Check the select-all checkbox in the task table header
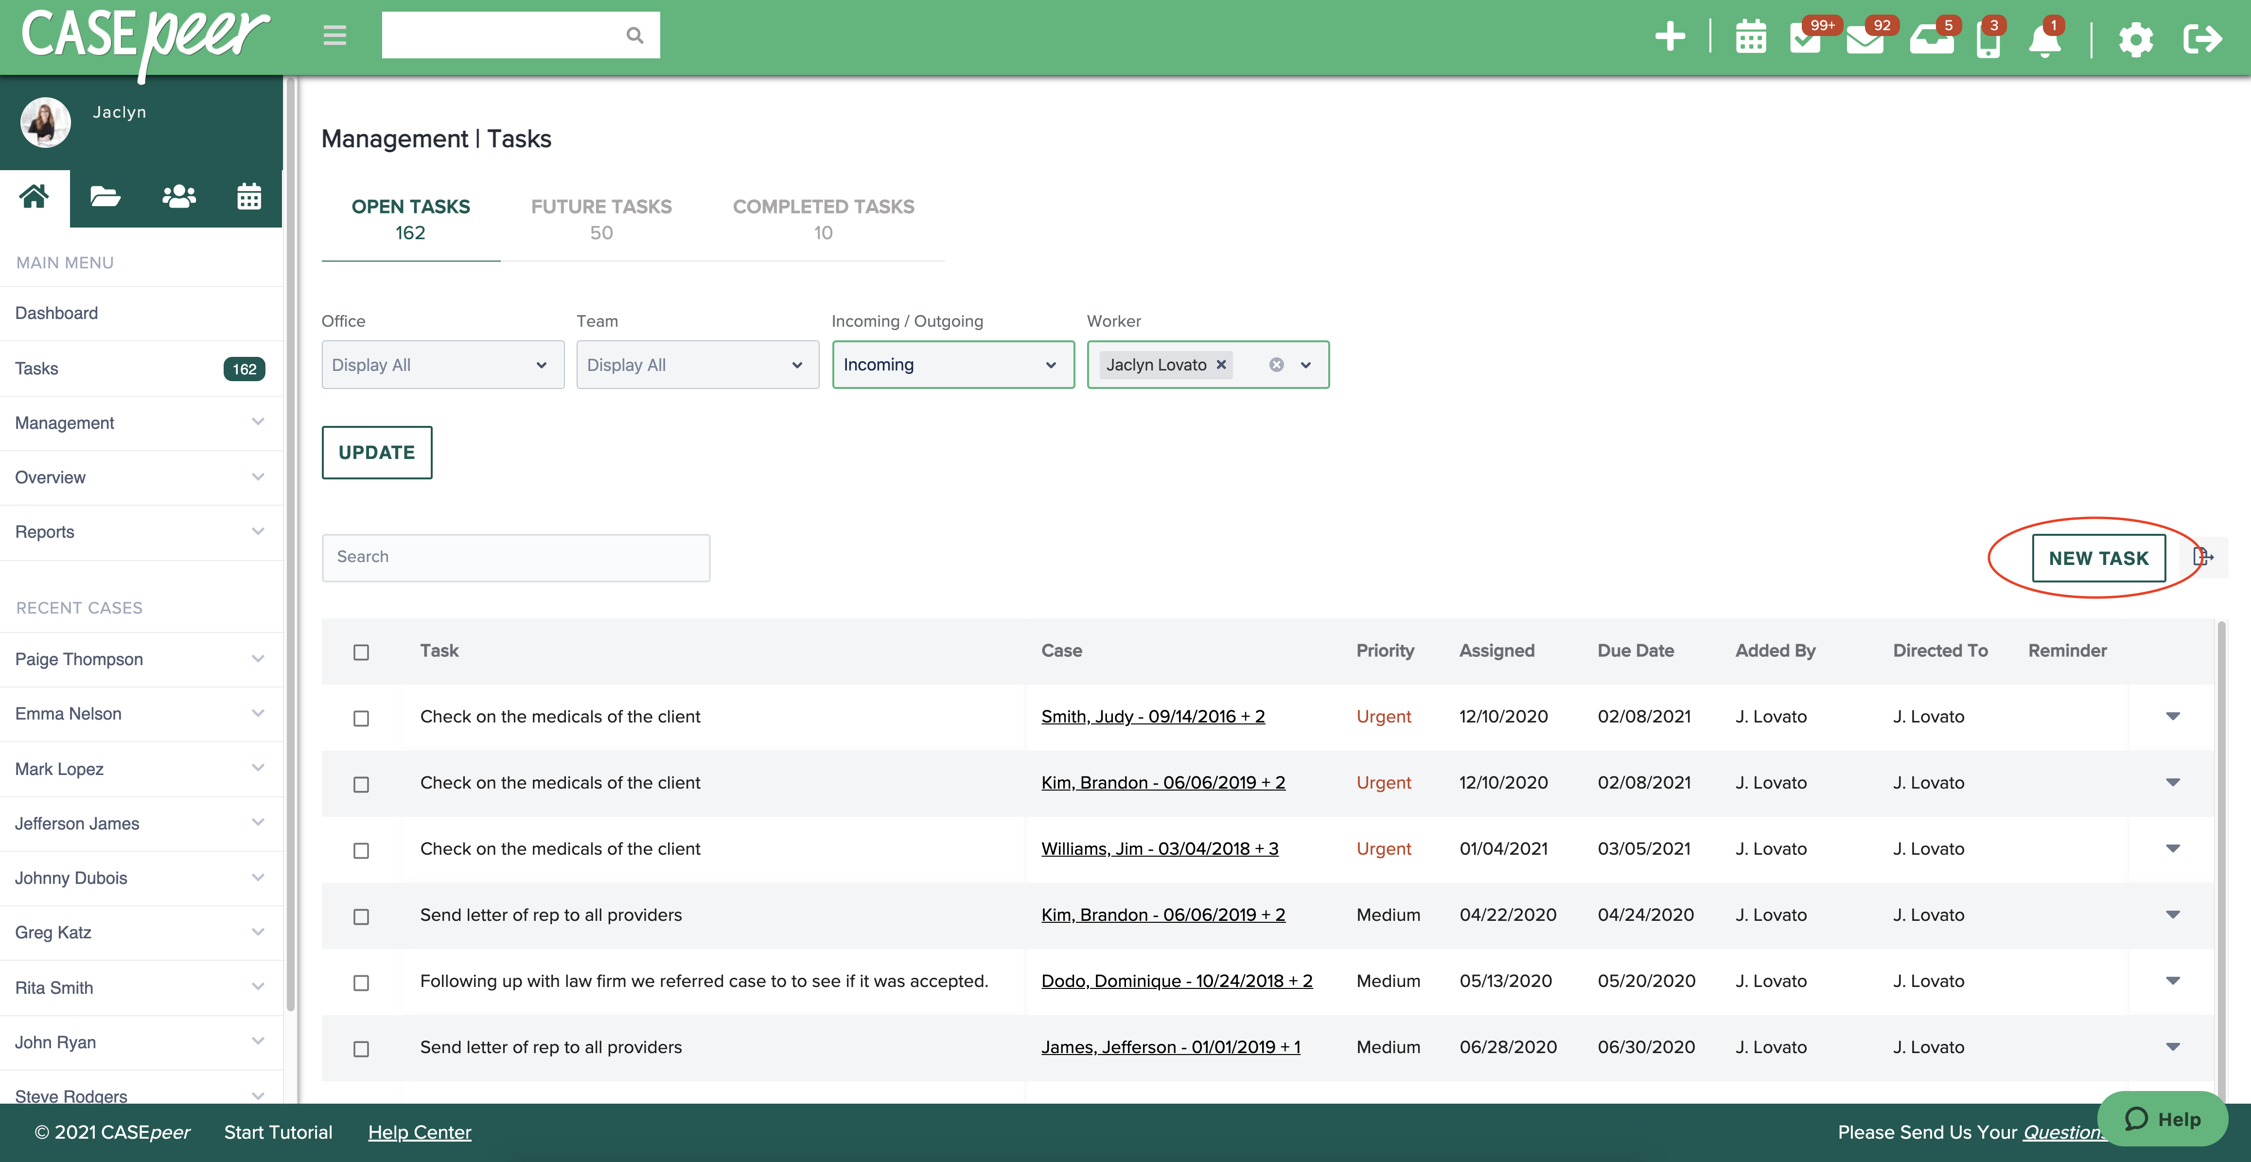The height and width of the screenshot is (1162, 2251). pyautogui.click(x=362, y=652)
